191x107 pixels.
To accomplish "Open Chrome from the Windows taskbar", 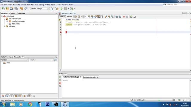I will [30, 104].
